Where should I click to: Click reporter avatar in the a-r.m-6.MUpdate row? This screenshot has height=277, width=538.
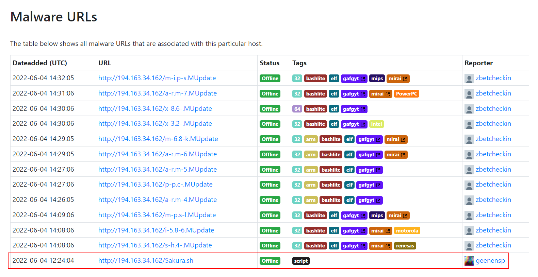pyautogui.click(x=469, y=155)
